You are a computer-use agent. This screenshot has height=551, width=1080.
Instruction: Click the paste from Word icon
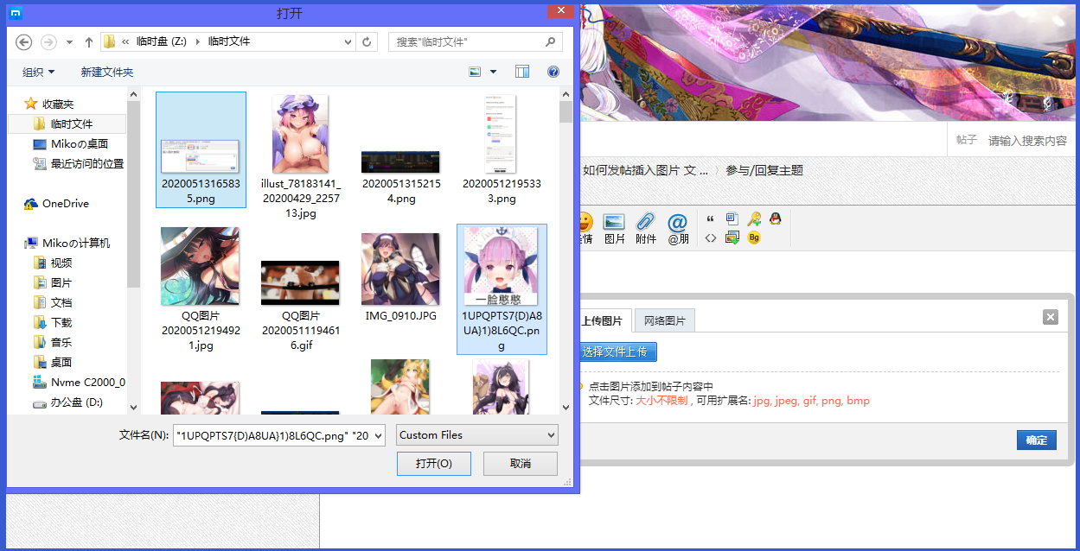732,219
